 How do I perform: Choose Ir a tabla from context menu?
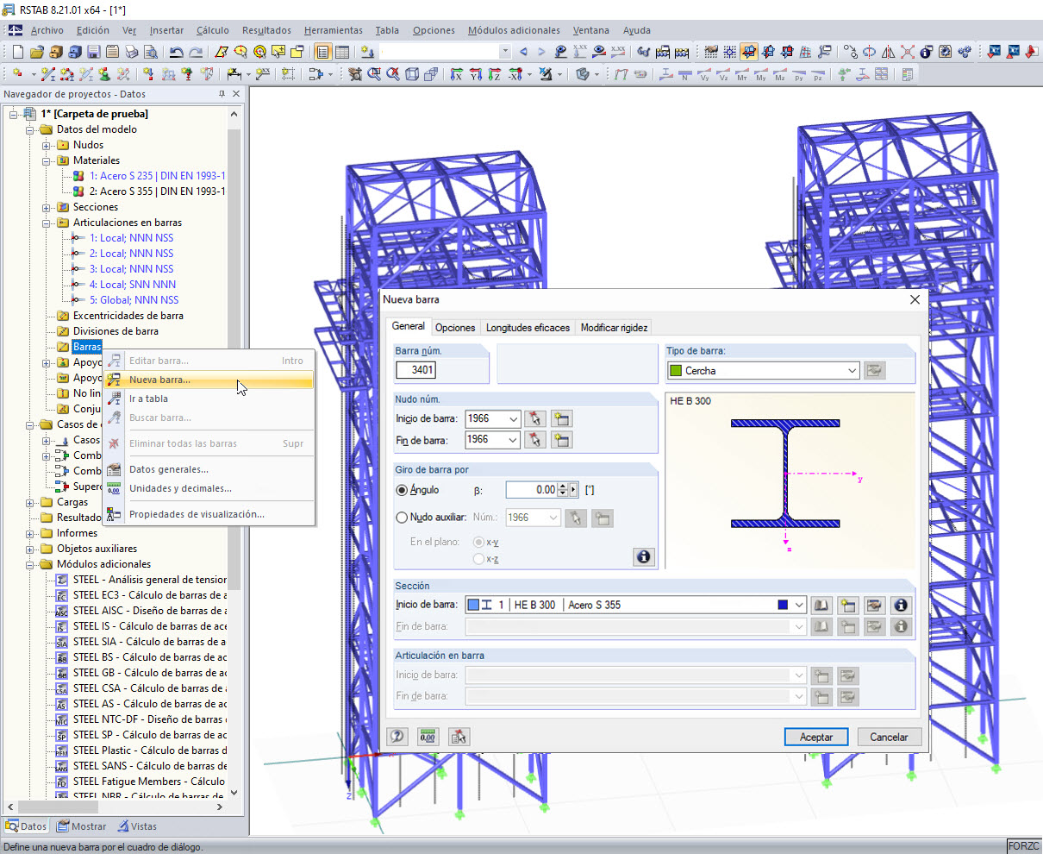(x=148, y=399)
